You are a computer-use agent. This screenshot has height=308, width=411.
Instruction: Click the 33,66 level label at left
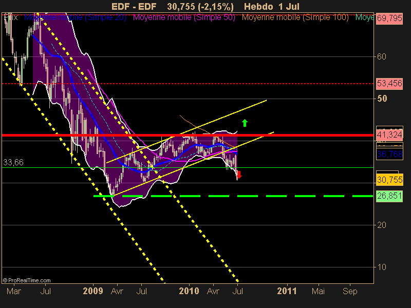[13, 163]
